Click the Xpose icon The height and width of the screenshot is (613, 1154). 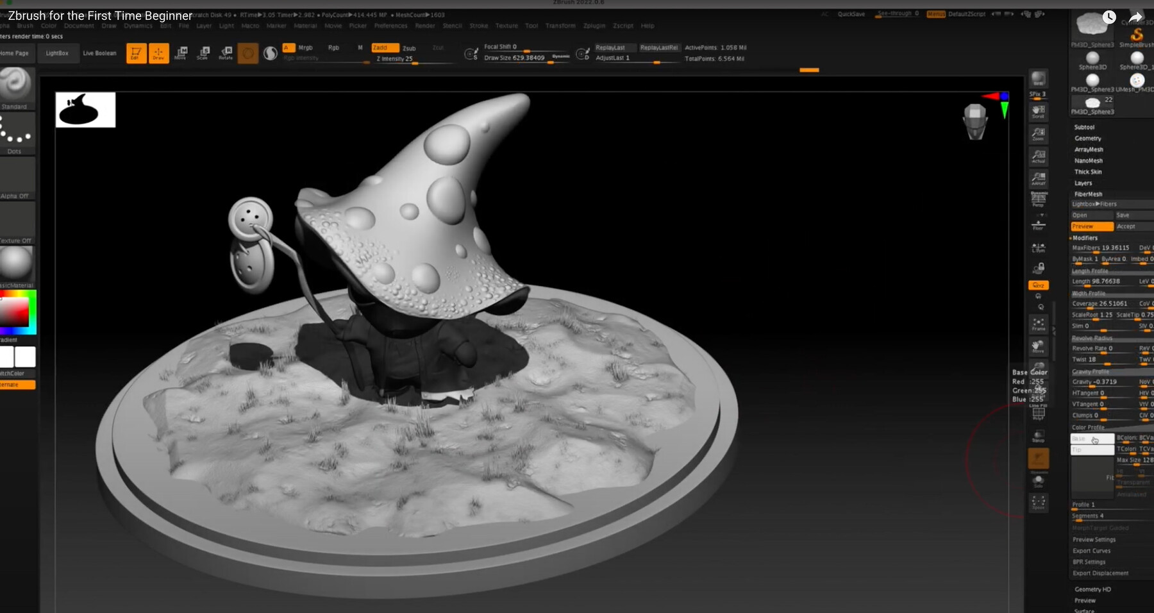tap(1038, 503)
